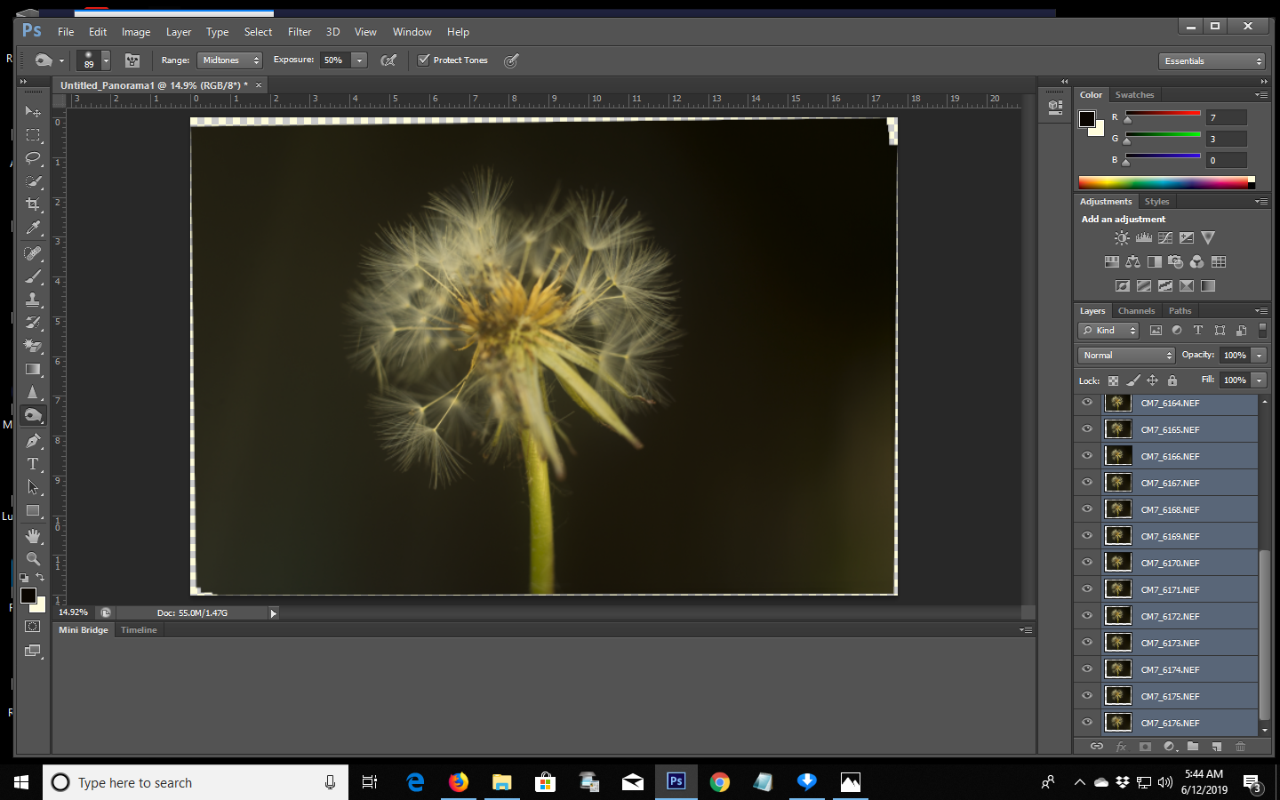Image resolution: width=1280 pixels, height=800 pixels.
Task: Add a Brightness/Contrast adjustment
Action: (x=1121, y=238)
